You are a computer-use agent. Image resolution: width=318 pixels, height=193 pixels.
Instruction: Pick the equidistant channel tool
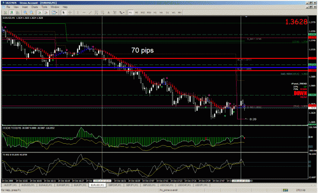pos(96,13)
